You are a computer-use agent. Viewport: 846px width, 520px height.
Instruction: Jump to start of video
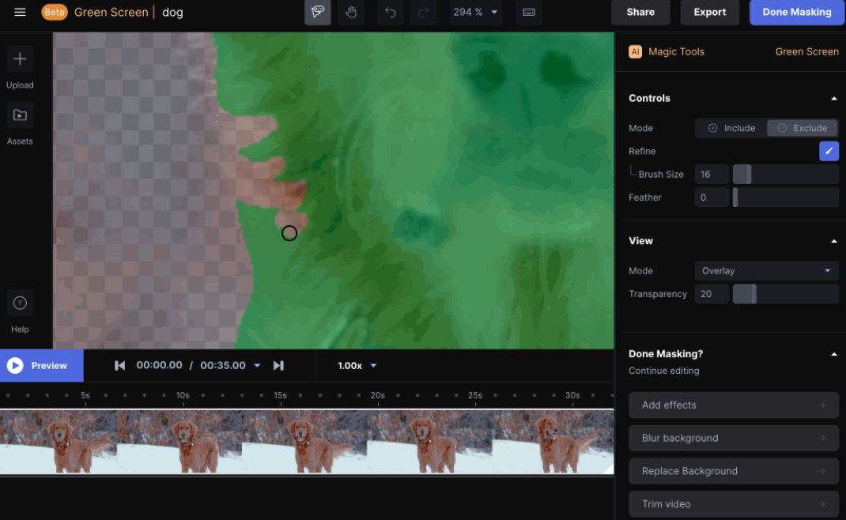click(x=119, y=366)
